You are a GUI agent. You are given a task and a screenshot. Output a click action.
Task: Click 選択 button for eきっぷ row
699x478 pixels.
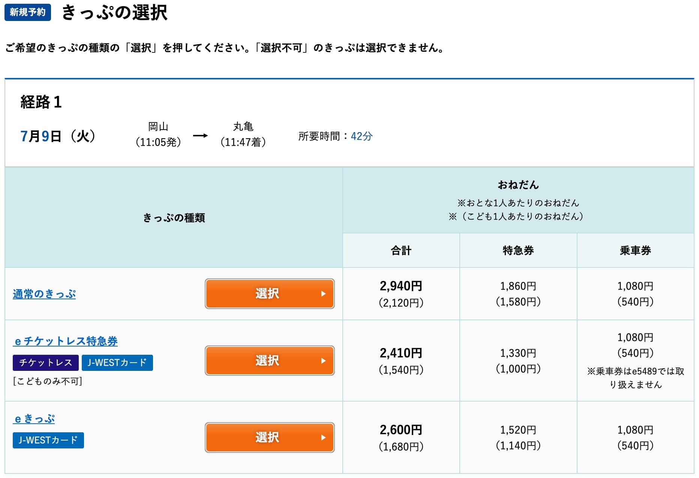pyautogui.click(x=270, y=438)
